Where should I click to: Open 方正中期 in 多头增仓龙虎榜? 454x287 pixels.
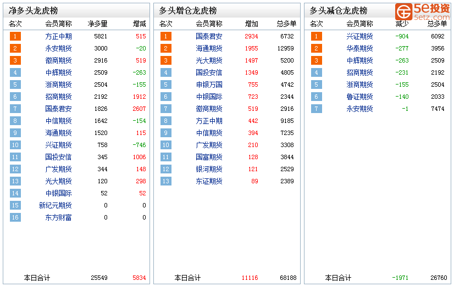click(x=209, y=121)
